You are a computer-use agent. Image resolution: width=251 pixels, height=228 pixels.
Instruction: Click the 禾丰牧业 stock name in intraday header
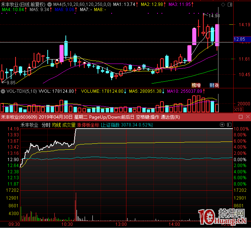29,125
